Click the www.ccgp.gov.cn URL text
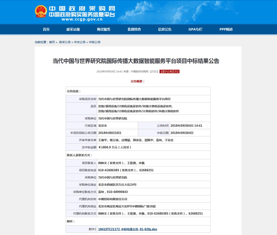 [82, 19]
